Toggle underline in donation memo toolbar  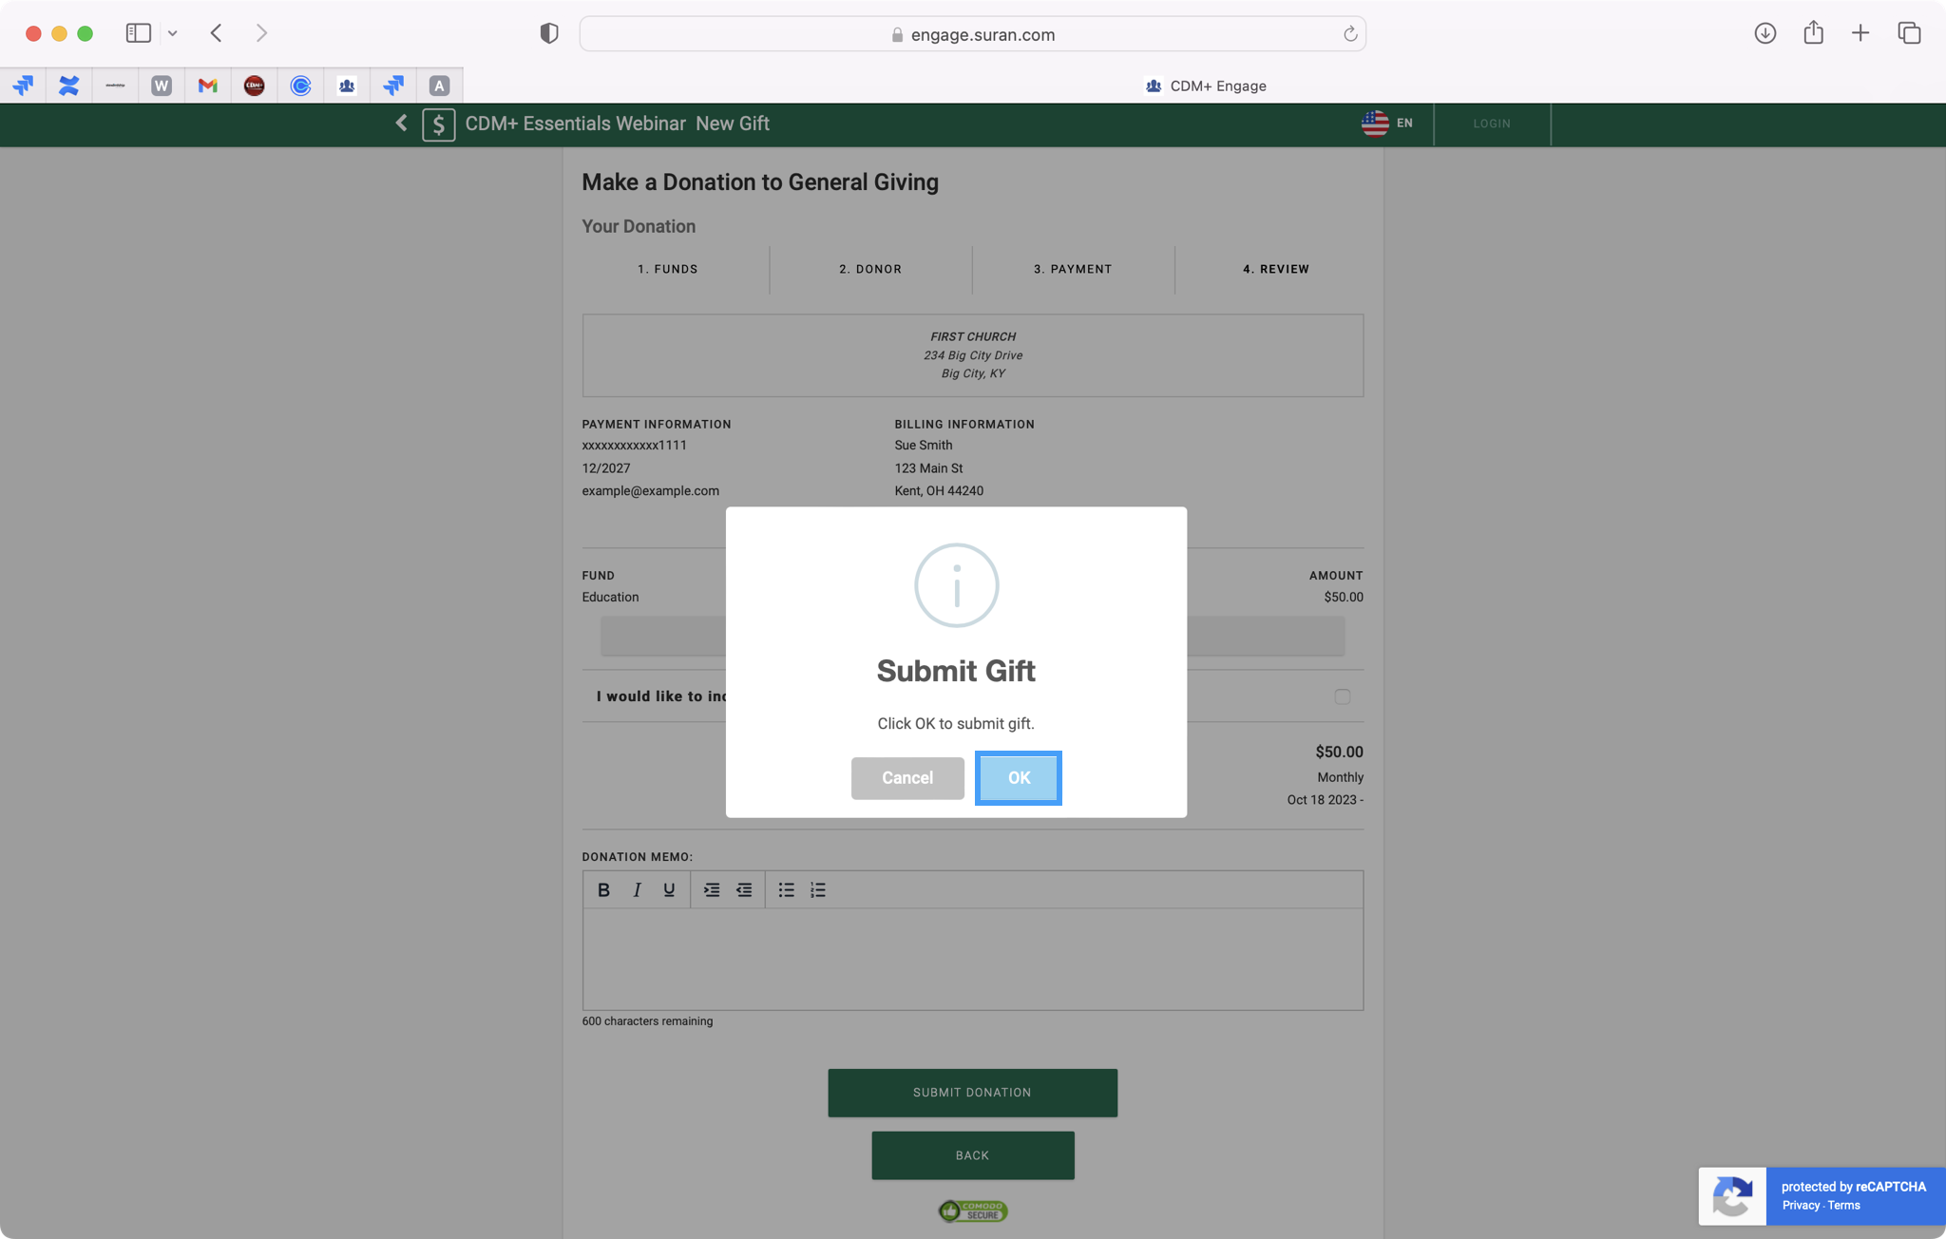tap(669, 890)
